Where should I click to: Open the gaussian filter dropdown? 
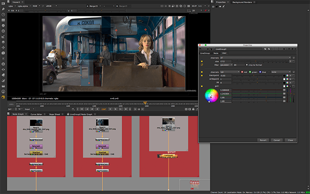tap(225, 65)
